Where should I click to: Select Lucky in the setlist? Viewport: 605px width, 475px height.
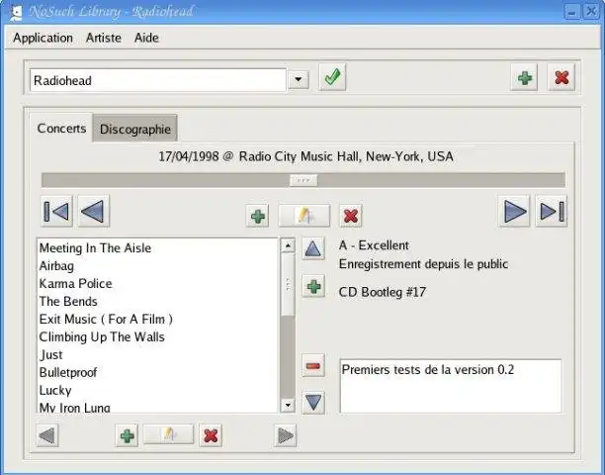point(157,390)
